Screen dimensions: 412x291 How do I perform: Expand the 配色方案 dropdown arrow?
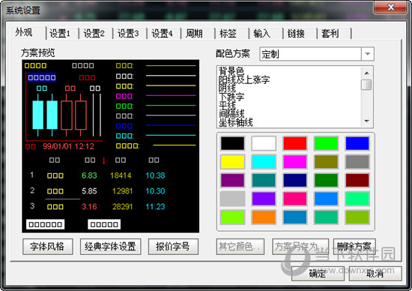coord(368,54)
